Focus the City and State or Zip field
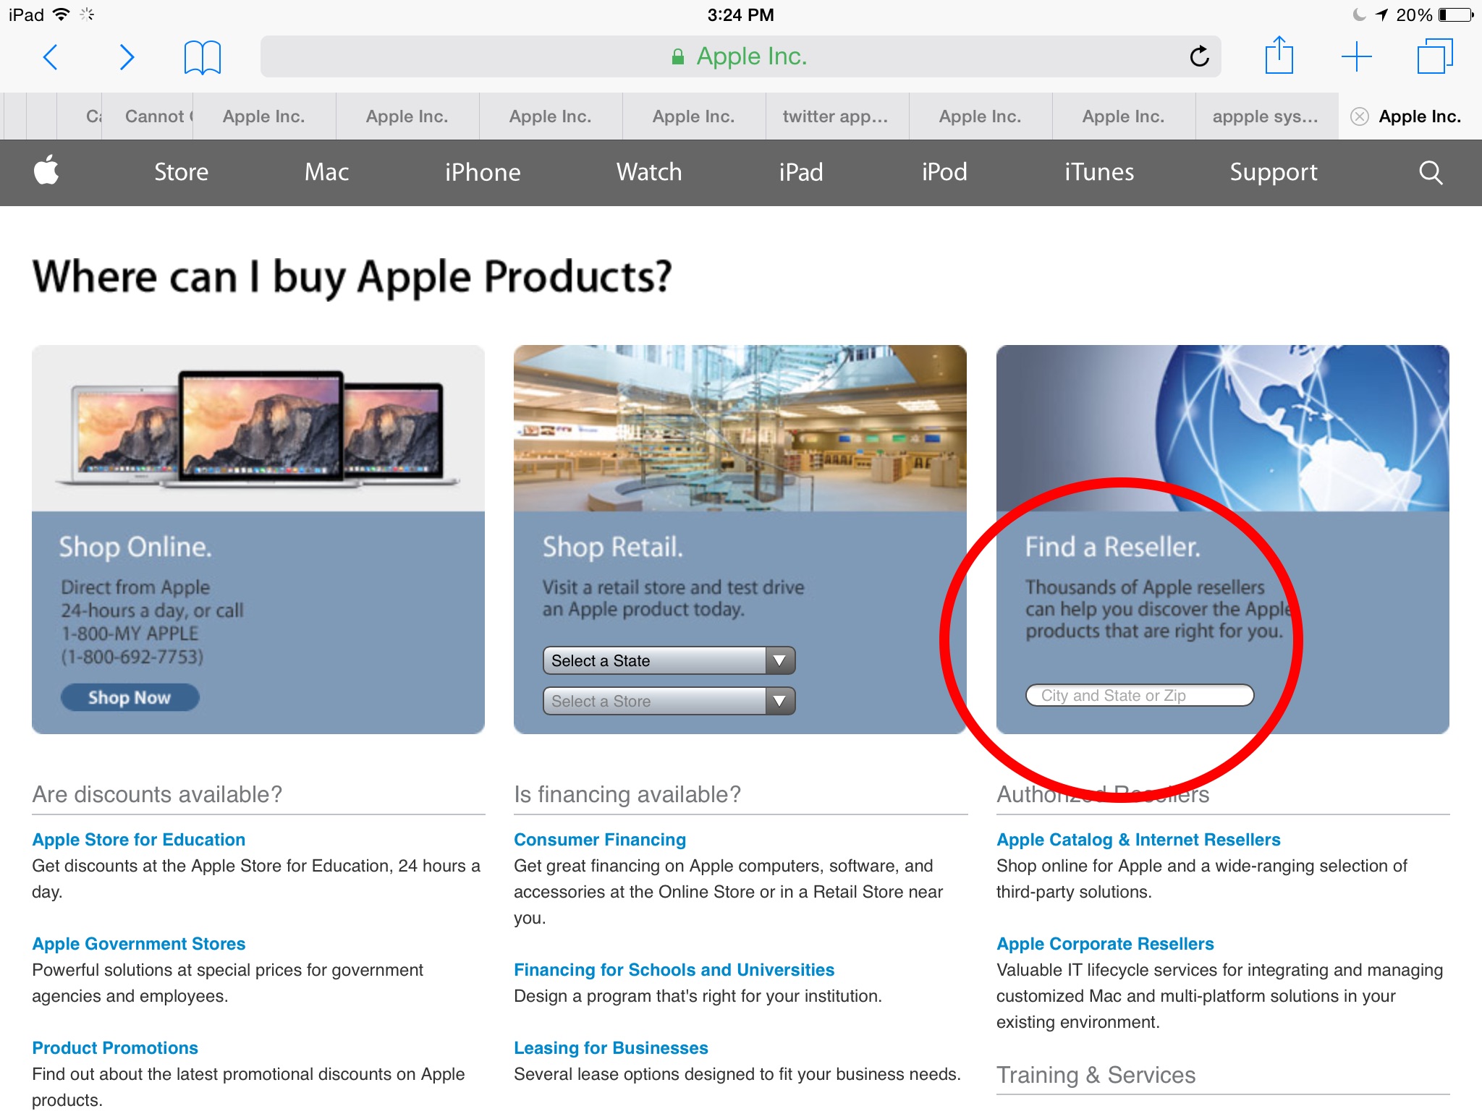This screenshot has height=1111, width=1482. (1138, 695)
